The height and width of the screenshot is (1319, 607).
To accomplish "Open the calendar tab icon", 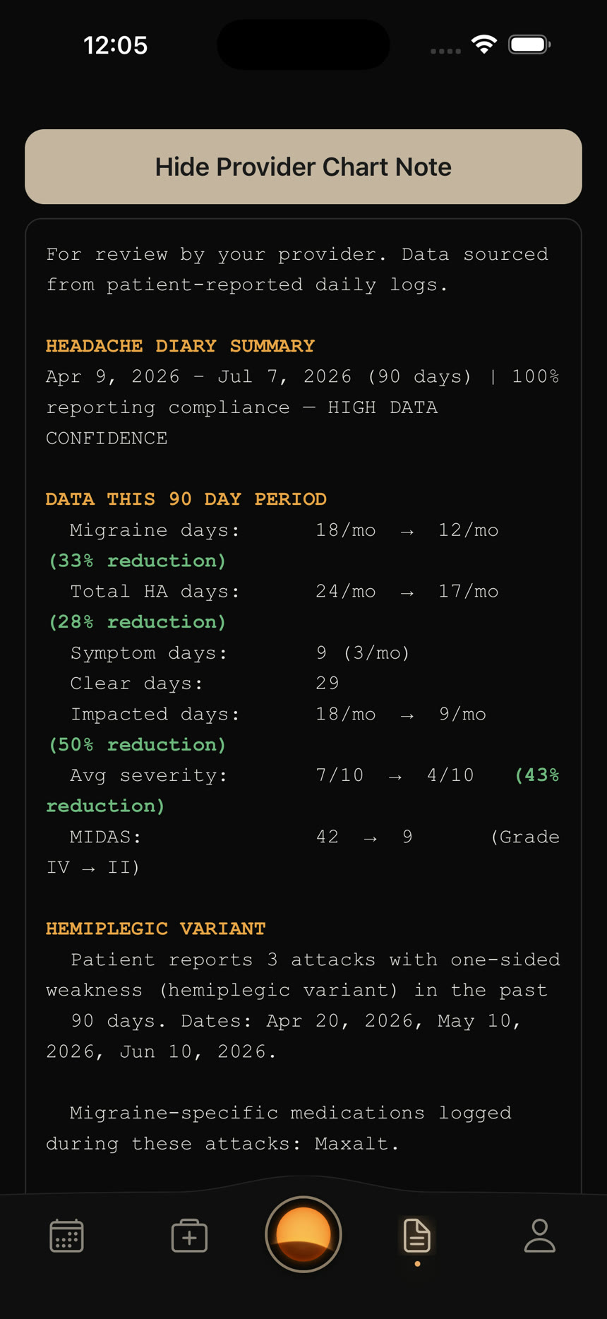I will [67, 1236].
